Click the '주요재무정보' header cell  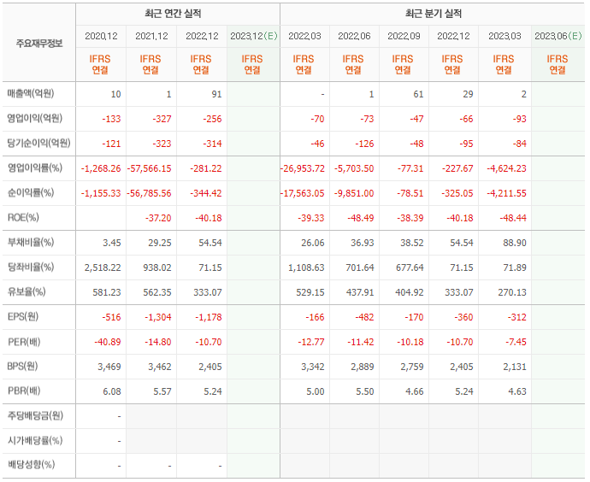tap(39, 44)
